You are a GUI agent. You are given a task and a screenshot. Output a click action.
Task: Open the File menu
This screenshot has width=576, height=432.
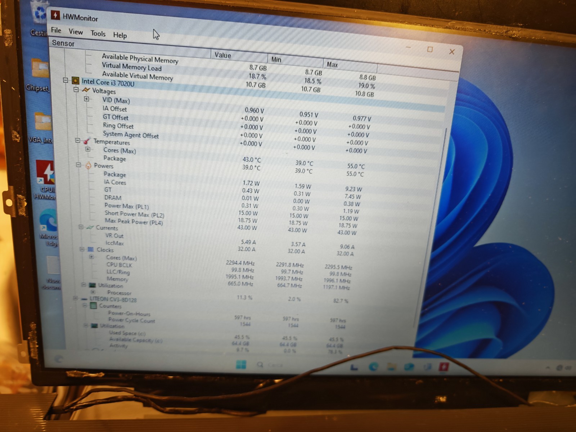[x=56, y=30]
